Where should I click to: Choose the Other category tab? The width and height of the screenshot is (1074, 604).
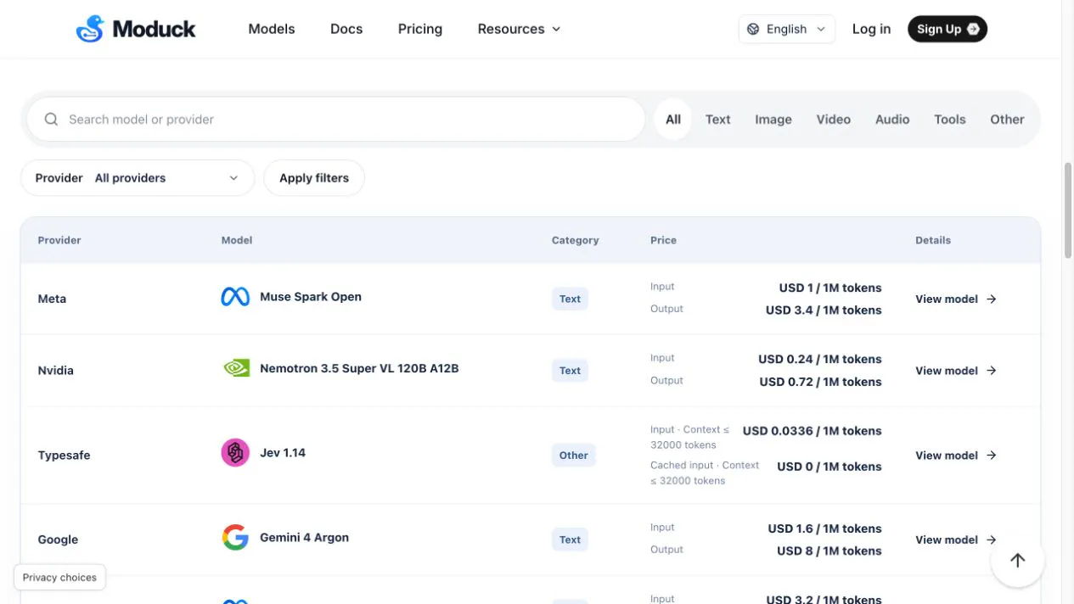(1007, 120)
